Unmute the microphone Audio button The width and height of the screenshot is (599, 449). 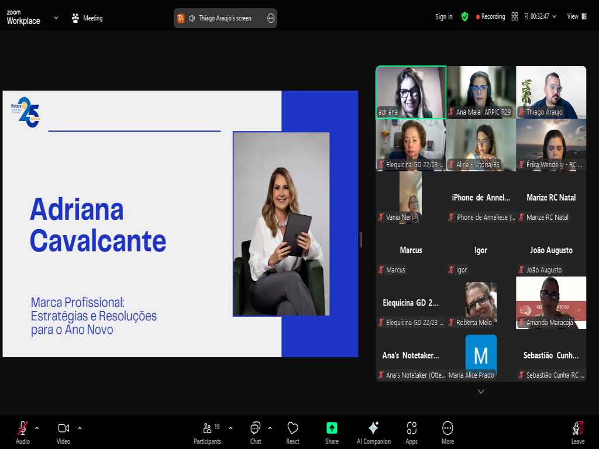click(x=22, y=433)
